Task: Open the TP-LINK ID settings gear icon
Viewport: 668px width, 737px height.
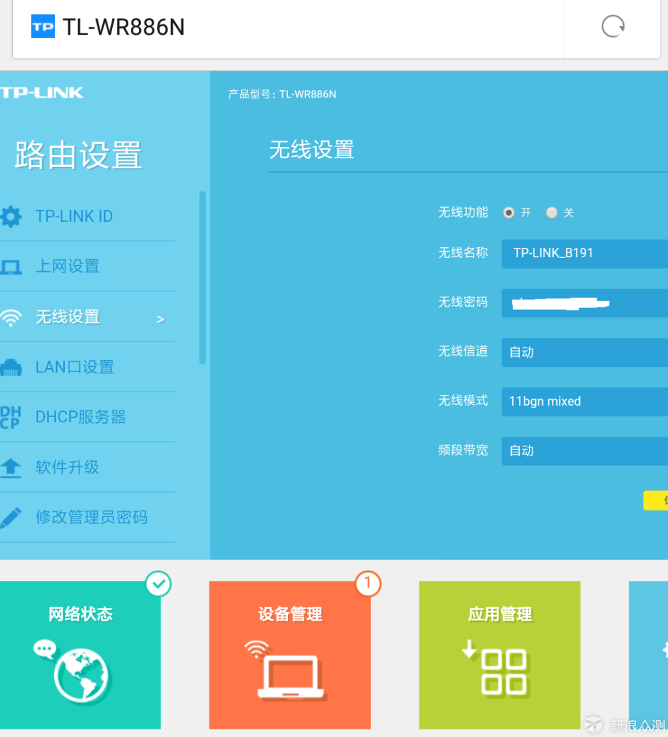Action: coord(12,216)
